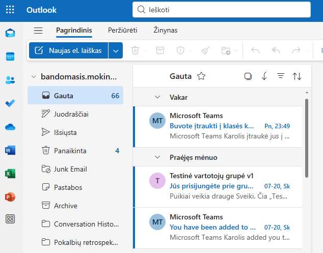The width and height of the screenshot is (323, 253).
Task: Open People contacts in the app rail
Action: pyautogui.click(x=10, y=80)
